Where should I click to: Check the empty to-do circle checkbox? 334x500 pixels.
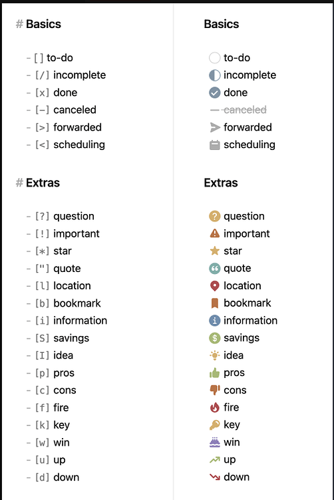214,58
